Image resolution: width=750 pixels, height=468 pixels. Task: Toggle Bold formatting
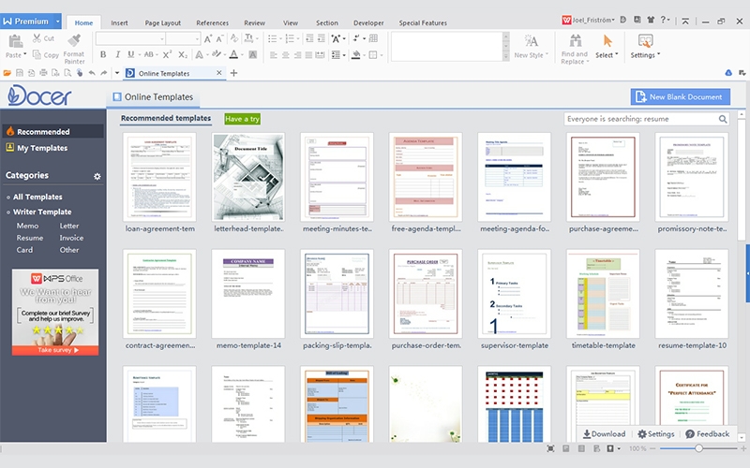pos(102,55)
